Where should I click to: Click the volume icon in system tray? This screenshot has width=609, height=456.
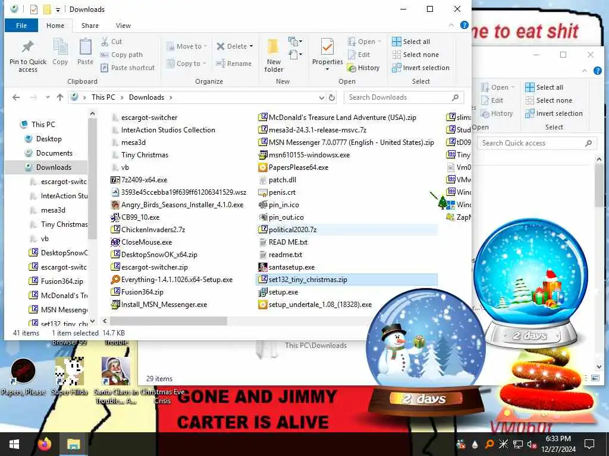532,444
